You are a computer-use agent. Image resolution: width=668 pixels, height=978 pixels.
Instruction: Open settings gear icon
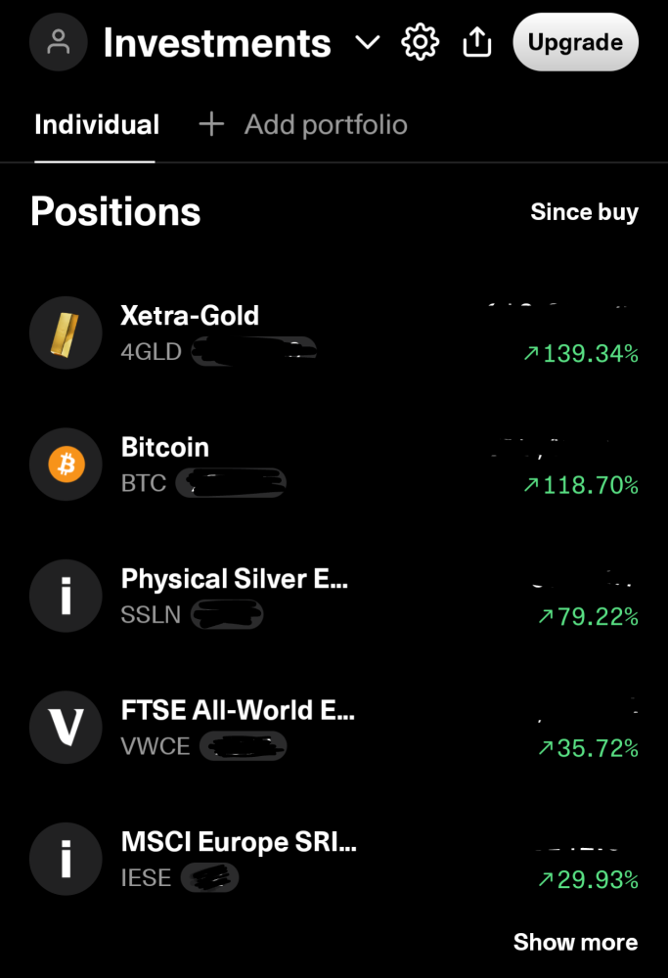point(421,42)
